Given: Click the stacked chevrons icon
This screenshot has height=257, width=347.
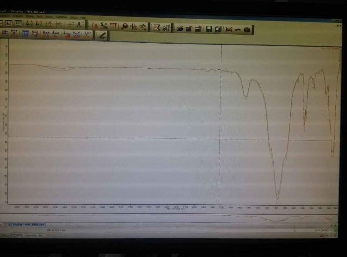Looking at the screenshot, I should click(144, 27).
